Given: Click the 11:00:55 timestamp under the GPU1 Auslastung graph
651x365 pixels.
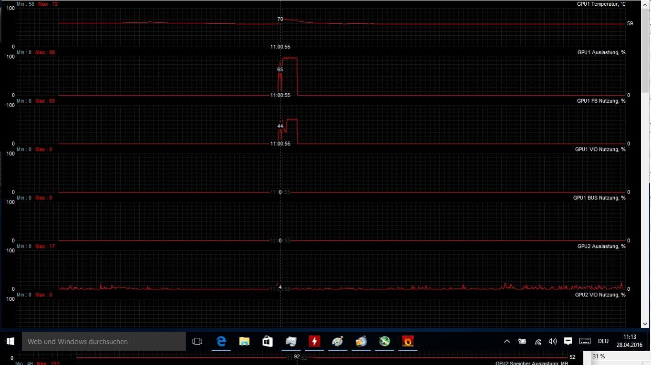Looking at the screenshot, I should [x=280, y=95].
